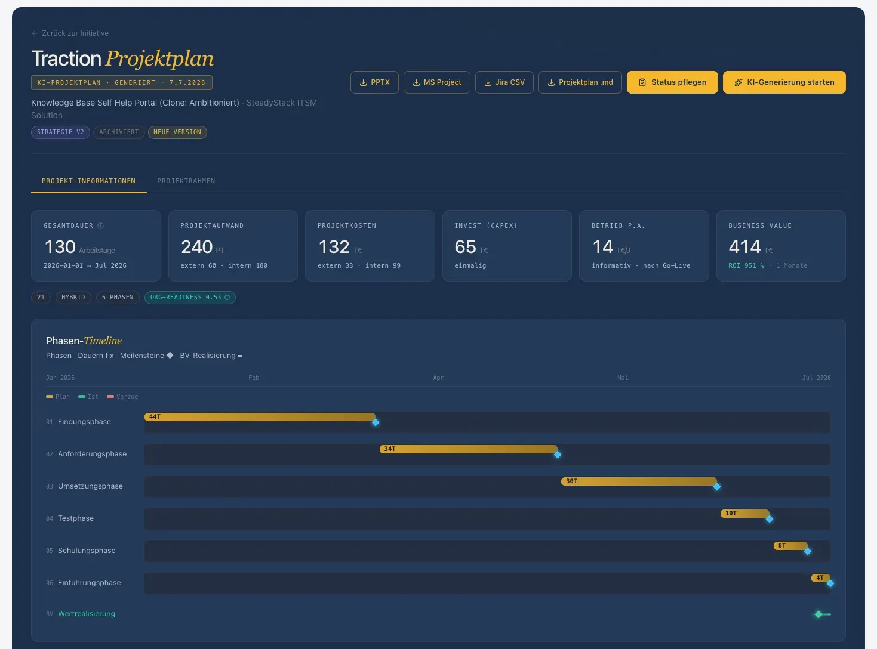Click the Wertrealisierung green diamond marker

[818, 614]
